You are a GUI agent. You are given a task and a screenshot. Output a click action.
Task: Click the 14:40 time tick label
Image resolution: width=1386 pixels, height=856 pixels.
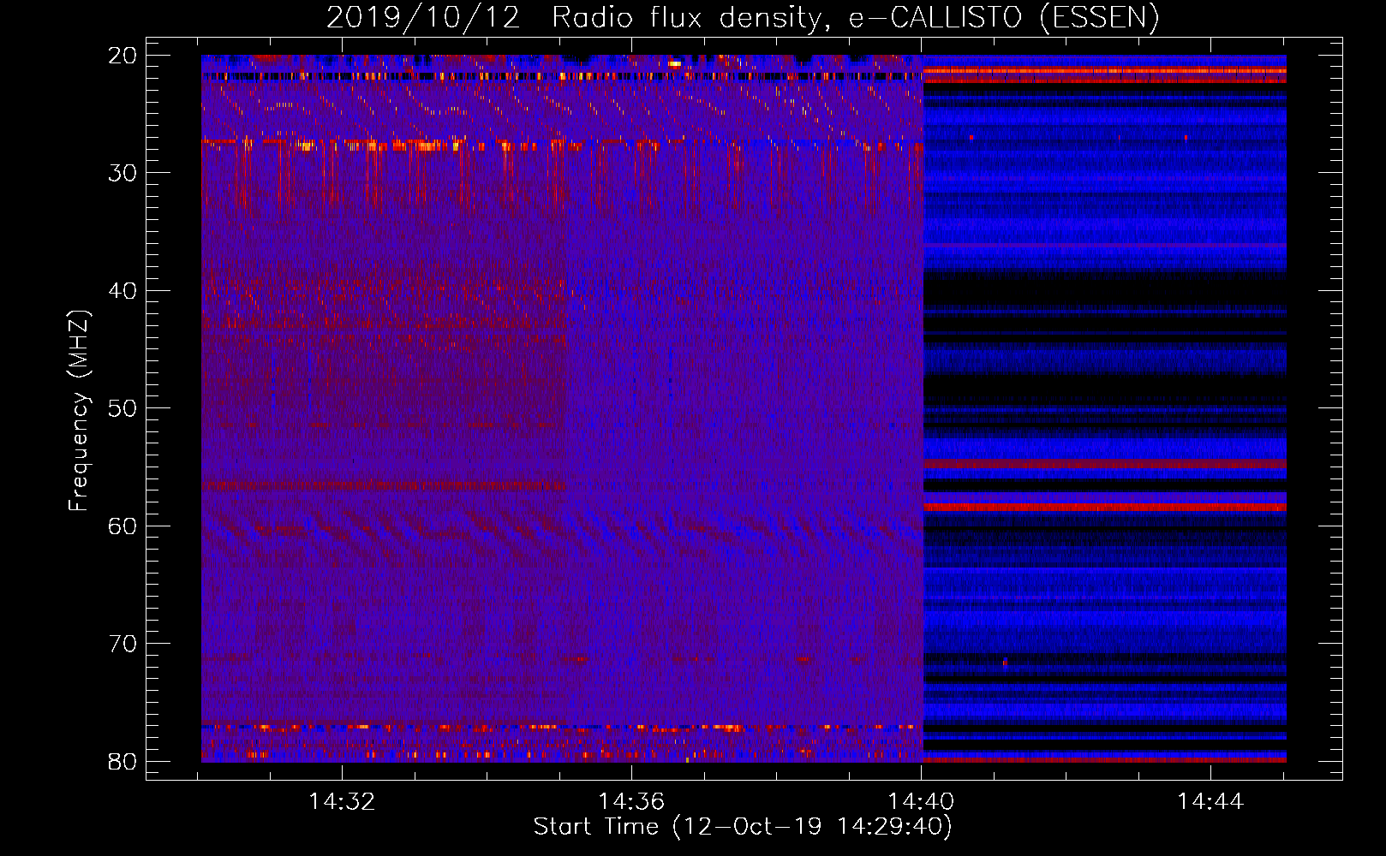[x=921, y=802]
